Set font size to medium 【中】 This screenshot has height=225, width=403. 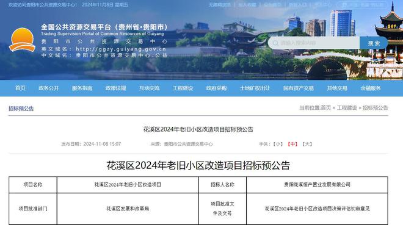[292, 144]
